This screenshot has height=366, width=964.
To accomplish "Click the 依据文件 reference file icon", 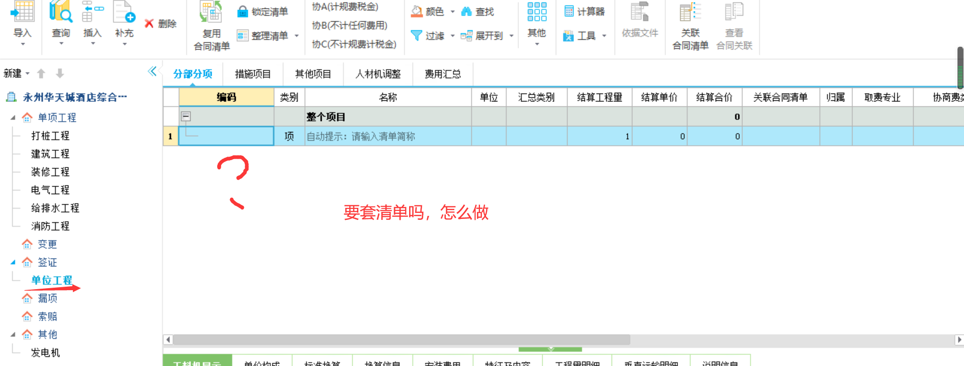I will [x=640, y=12].
